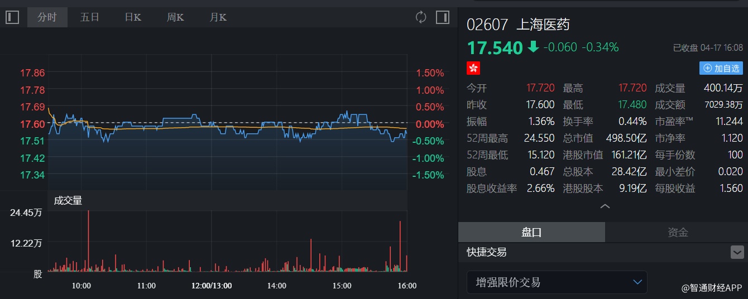Switch to the 五日 five-day chart tab
The width and height of the screenshot is (748, 299).
[89, 17]
